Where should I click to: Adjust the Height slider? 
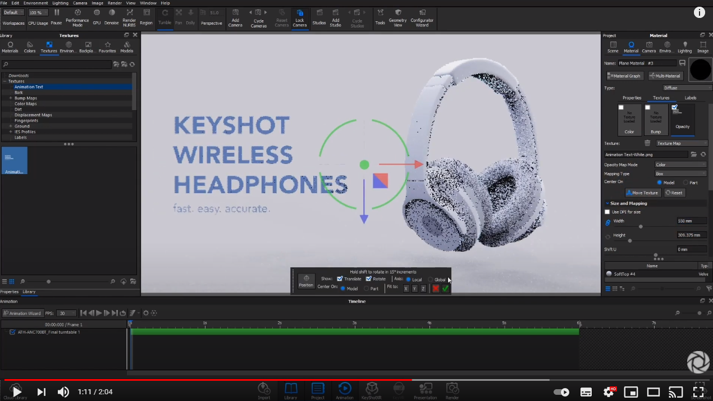click(629, 240)
